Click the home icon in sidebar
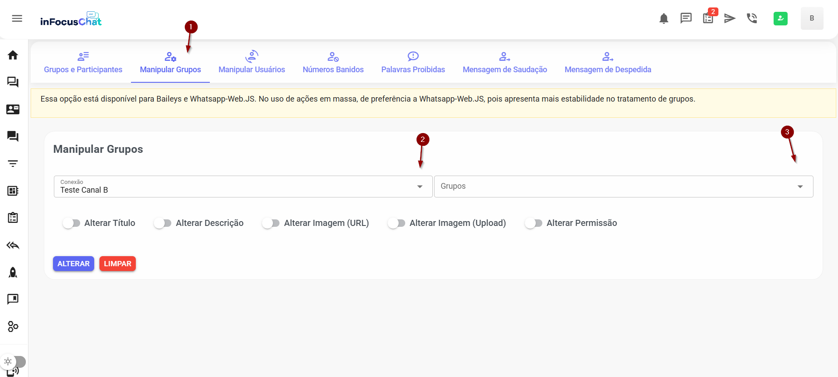 point(13,55)
